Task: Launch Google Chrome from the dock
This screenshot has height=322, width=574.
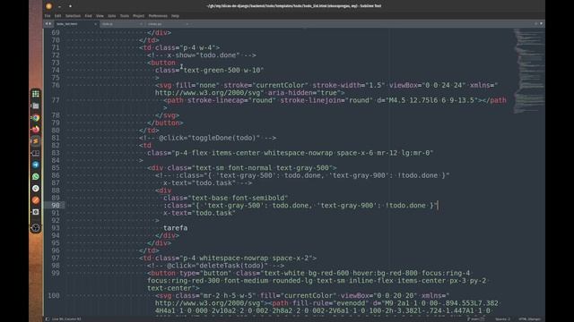Action: click(36, 118)
